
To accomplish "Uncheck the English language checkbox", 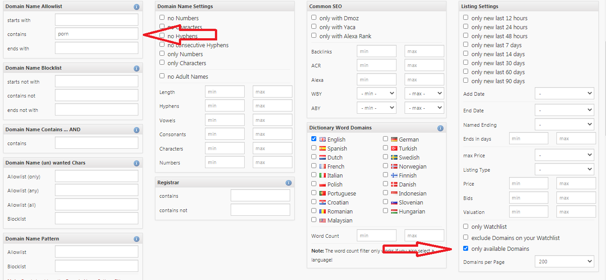I will pos(314,139).
